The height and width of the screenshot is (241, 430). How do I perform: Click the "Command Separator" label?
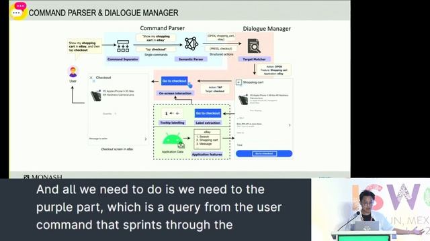(122, 60)
